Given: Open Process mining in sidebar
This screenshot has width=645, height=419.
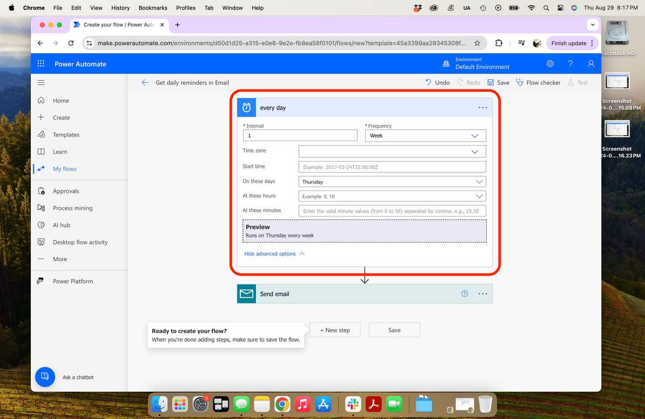Looking at the screenshot, I should [x=72, y=208].
